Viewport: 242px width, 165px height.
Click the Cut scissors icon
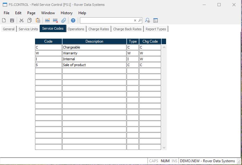click(x=21, y=20)
